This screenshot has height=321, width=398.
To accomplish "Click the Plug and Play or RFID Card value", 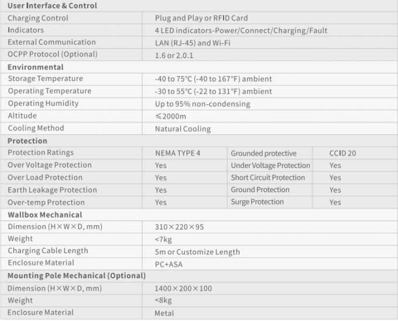I will 201,18.
